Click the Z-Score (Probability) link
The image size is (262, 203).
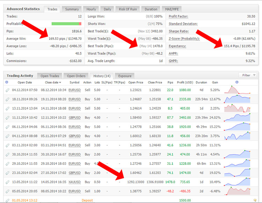click(184, 38)
